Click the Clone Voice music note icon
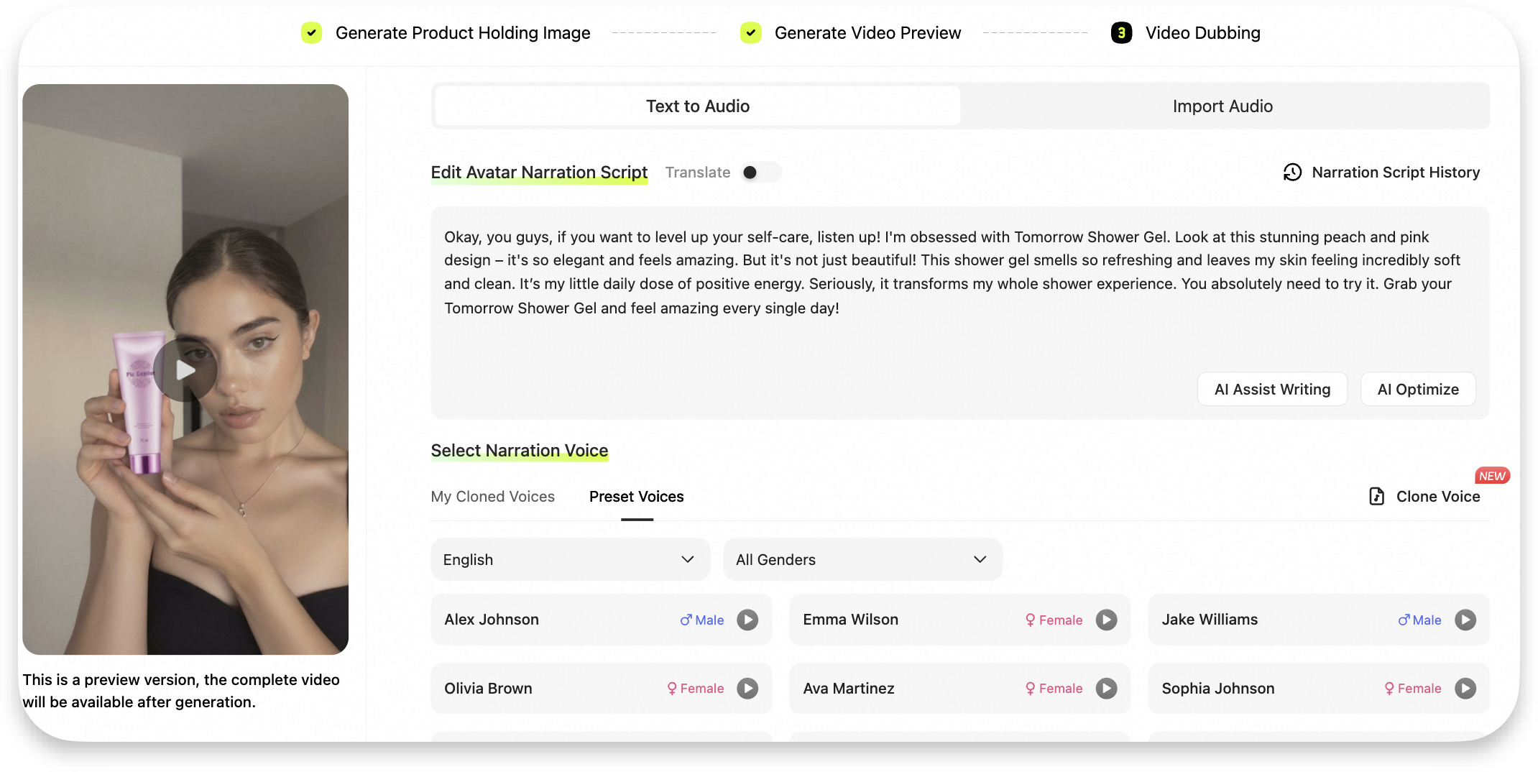Image resolution: width=1538 pixels, height=772 pixels. [1376, 496]
